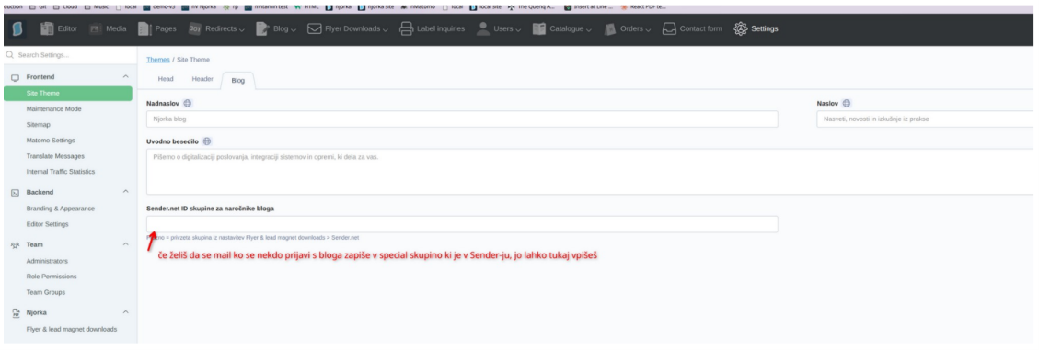Click the Catalogue book icon

539,29
